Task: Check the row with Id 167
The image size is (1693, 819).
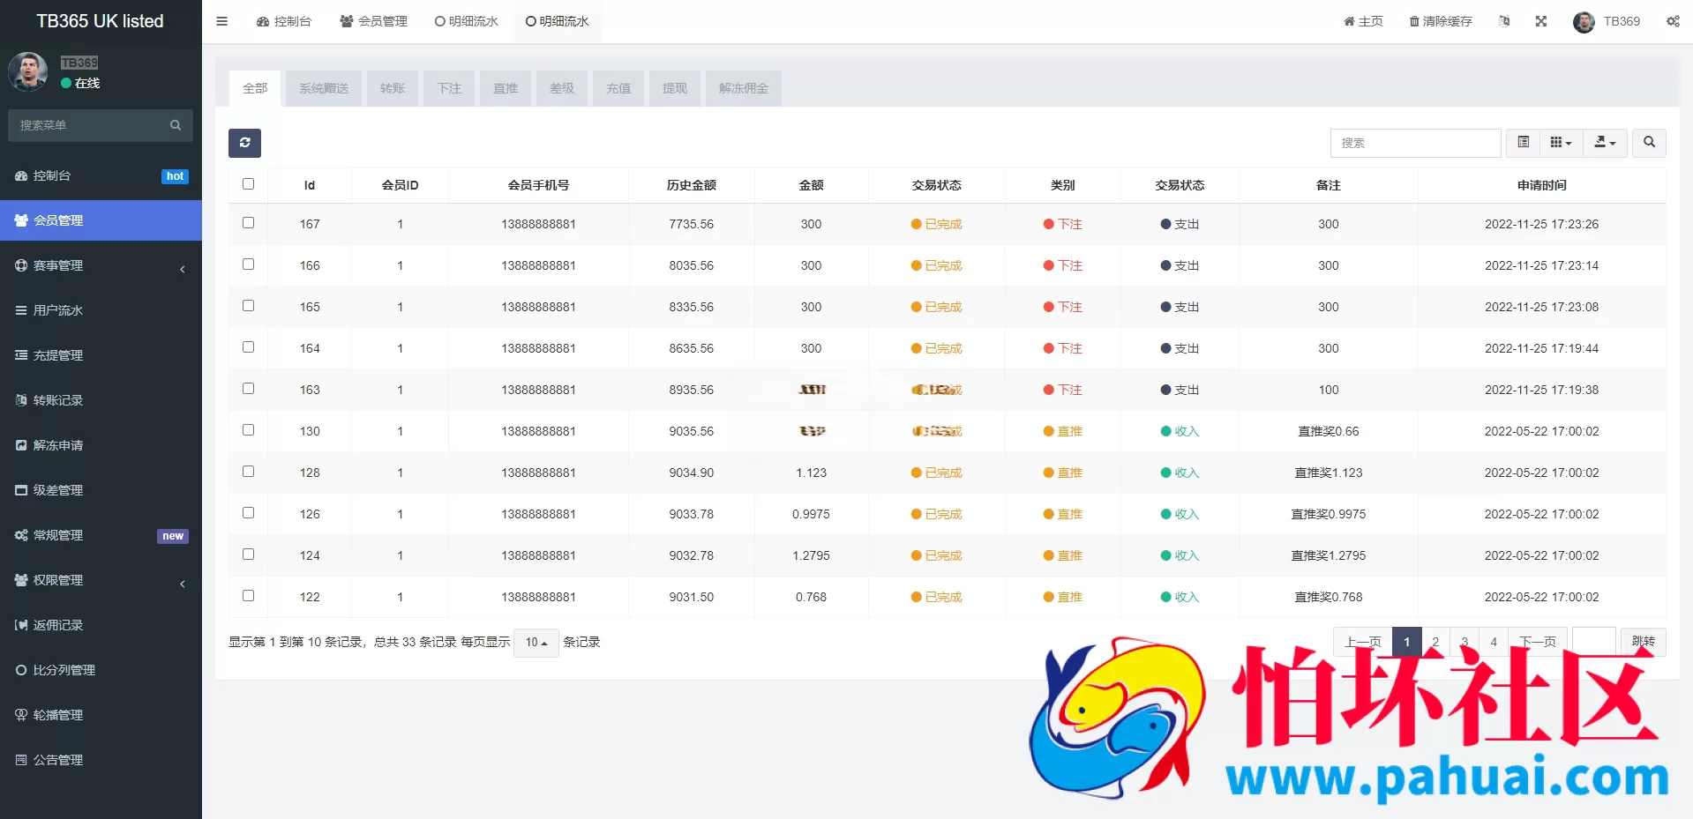Action: point(248,223)
